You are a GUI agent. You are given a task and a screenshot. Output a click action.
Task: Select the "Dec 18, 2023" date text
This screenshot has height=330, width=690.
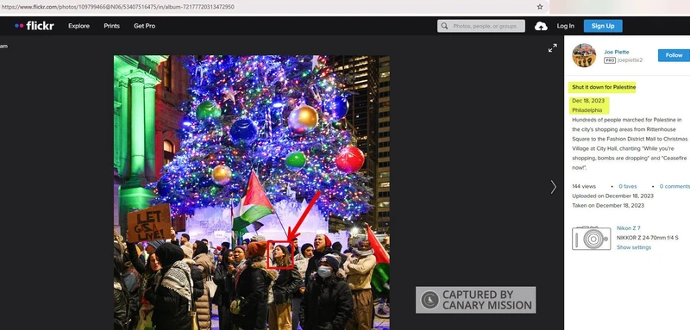point(588,101)
